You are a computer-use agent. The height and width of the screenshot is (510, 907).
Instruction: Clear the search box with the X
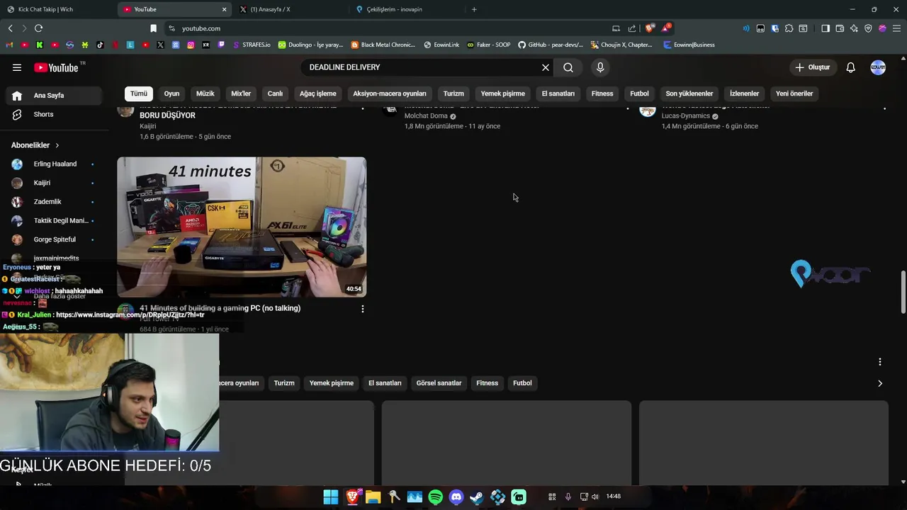(x=546, y=67)
